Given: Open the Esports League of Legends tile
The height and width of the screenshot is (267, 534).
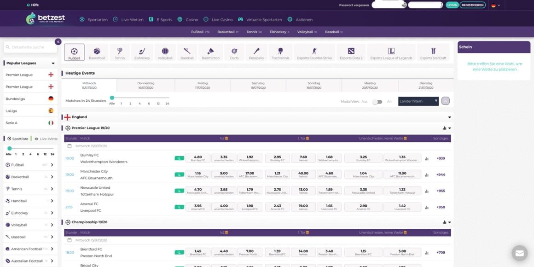Looking at the screenshot, I should pos(391,52).
